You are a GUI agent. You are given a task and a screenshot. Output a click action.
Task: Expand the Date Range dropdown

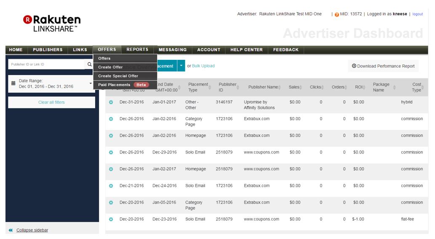(x=91, y=83)
